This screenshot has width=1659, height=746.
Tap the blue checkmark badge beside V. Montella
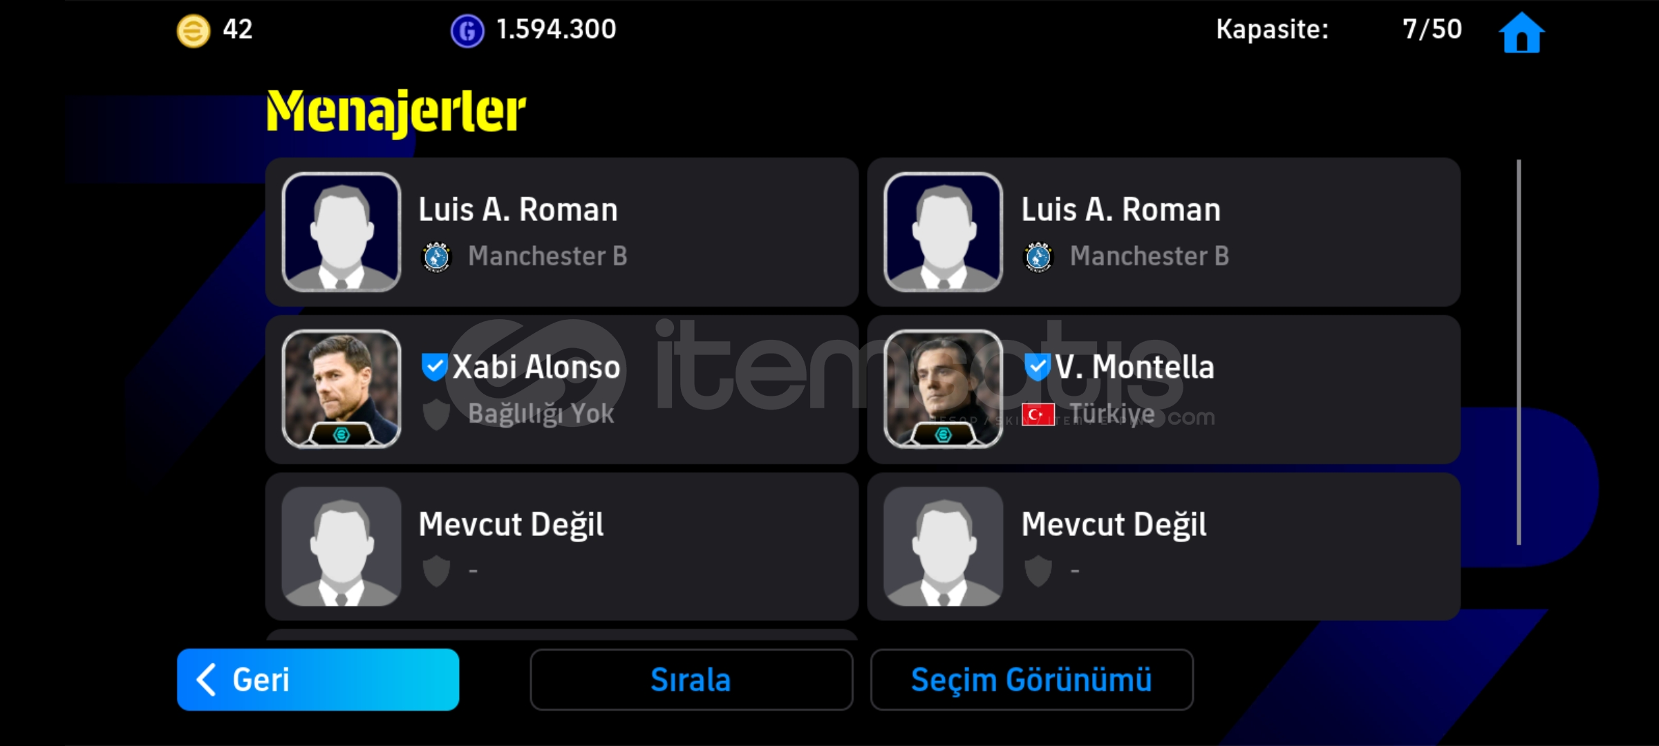tap(1037, 367)
